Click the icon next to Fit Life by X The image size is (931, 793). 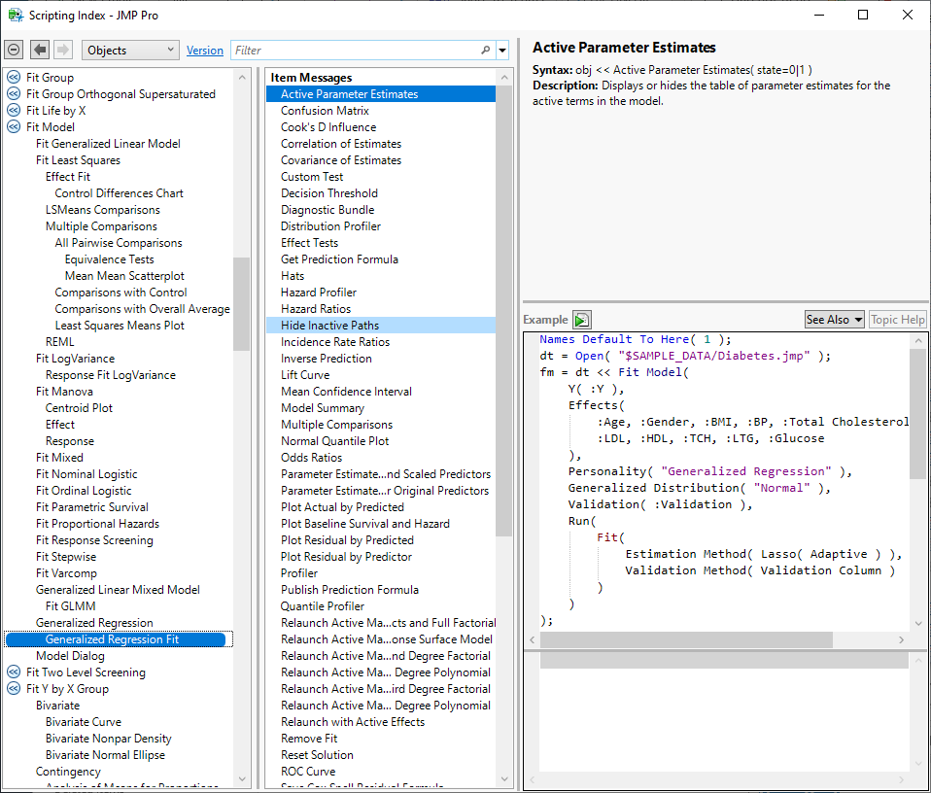point(14,111)
